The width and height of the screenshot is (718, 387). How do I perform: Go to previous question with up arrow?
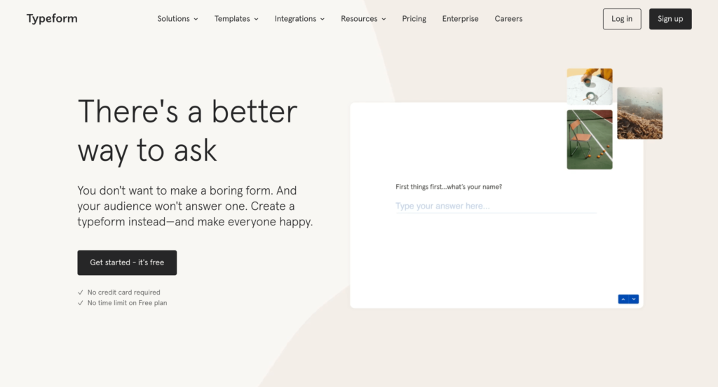point(623,299)
